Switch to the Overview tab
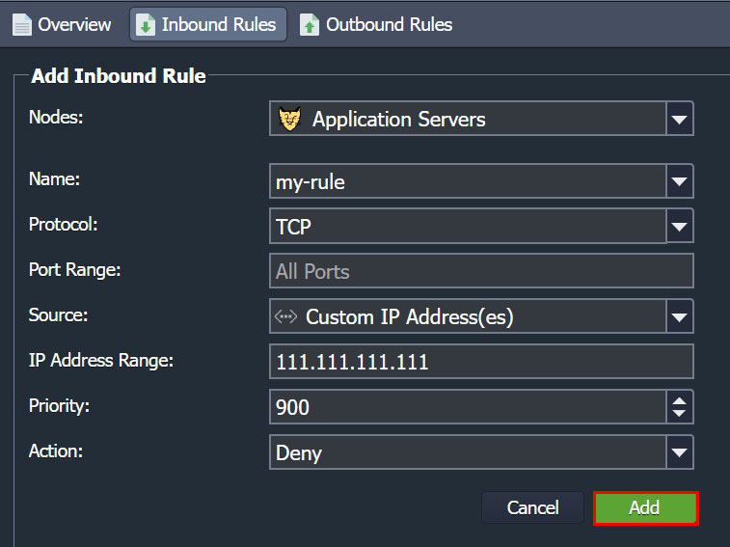The image size is (730, 547). [62, 24]
